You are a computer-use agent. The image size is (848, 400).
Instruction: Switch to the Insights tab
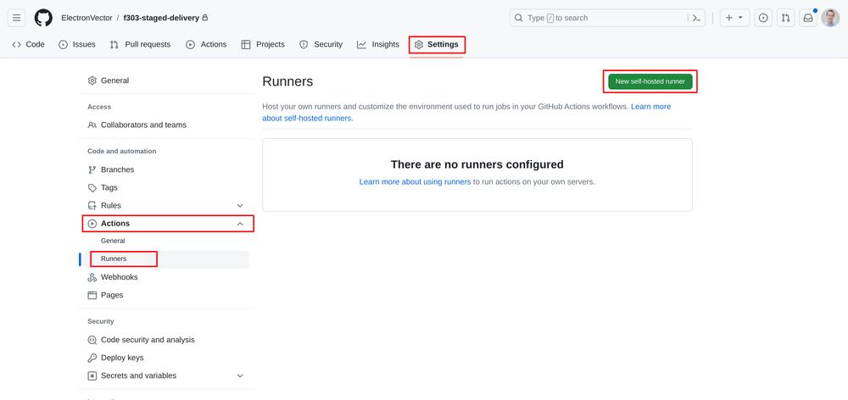pos(377,44)
